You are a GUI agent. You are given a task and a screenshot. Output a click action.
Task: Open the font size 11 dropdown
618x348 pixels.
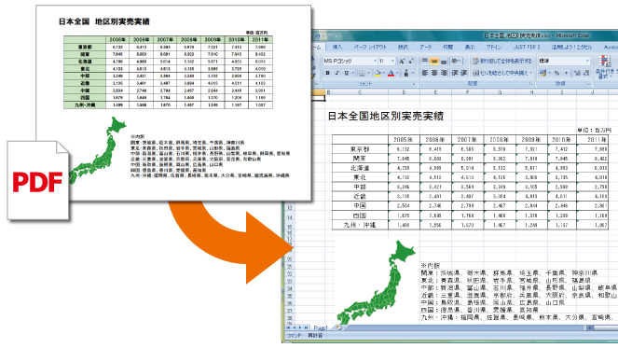click(x=392, y=62)
